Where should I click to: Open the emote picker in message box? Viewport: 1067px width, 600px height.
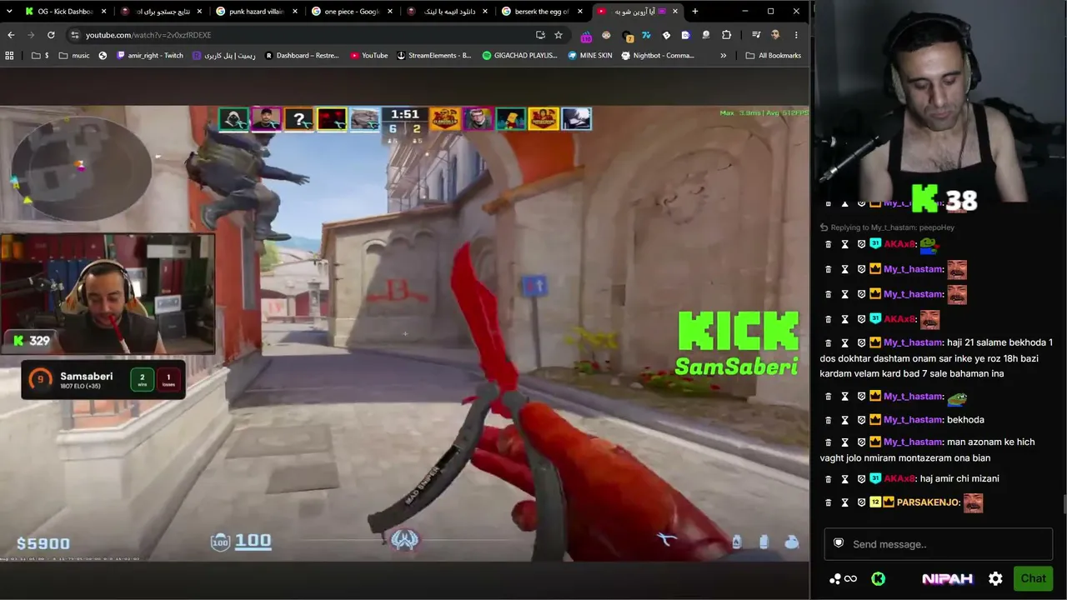pyautogui.click(x=839, y=543)
